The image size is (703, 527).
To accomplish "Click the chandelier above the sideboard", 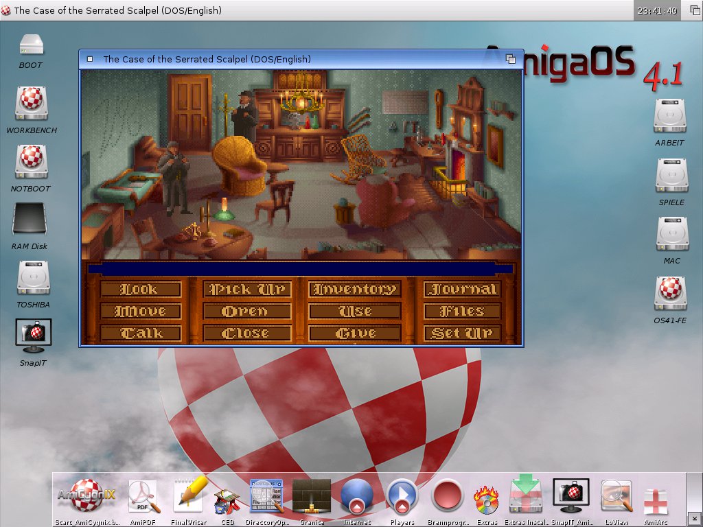I will (x=302, y=99).
